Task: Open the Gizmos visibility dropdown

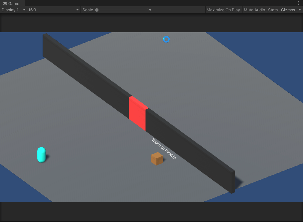Action: pos(288,10)
